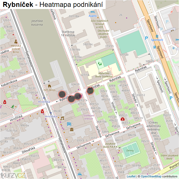The image size is (179, 179).
Task: Click the Jaselská kasárna label
Action: coord(37,23)
